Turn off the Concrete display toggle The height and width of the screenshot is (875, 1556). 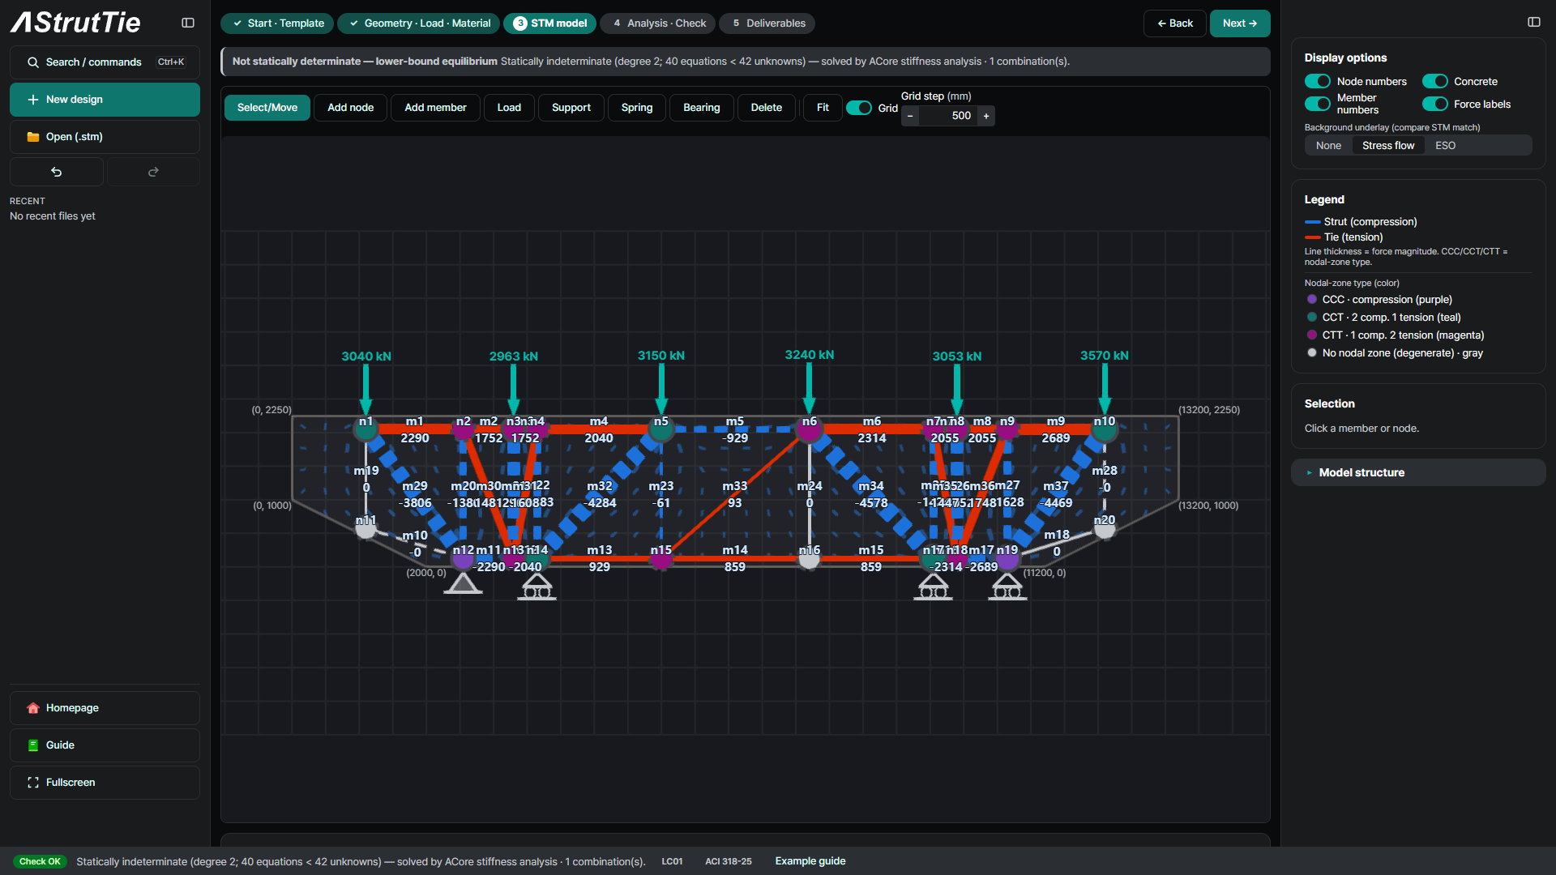coord(1435,81)
